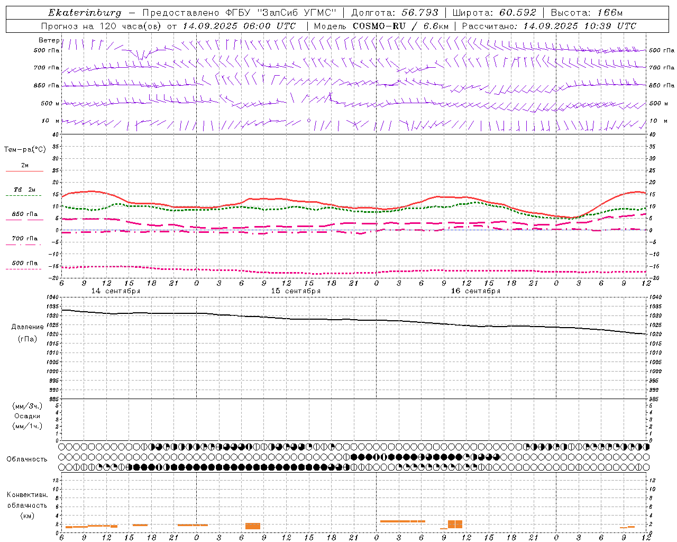Click the "Долгота: 56.793" header value
677x542 pixels.
pos(395,13)
